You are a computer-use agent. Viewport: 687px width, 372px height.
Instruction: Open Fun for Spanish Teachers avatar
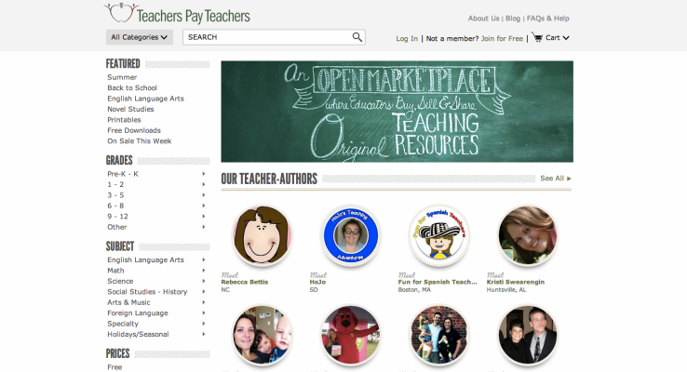439,235
